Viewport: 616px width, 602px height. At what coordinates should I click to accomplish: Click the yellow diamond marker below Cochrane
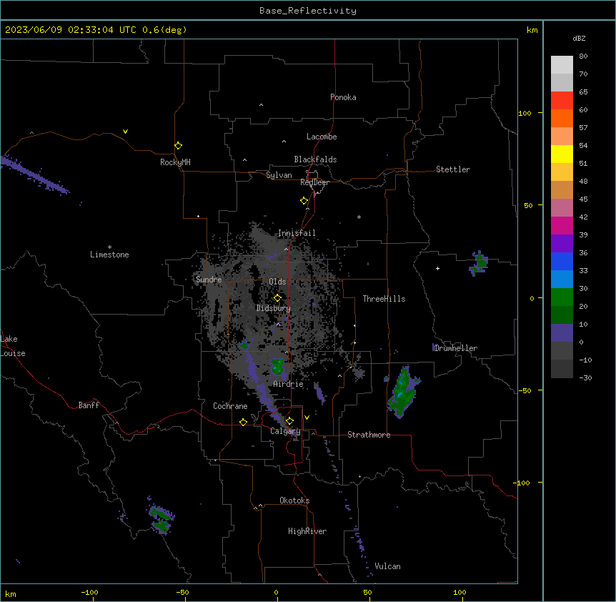pos(243,422)
